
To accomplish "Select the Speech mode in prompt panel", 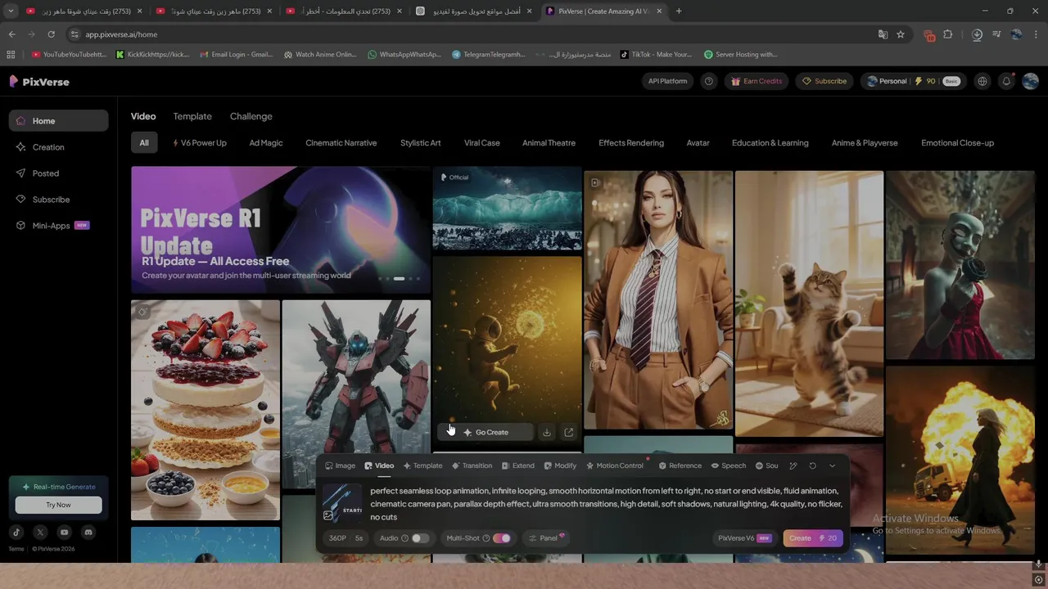I will [x=729, y=465].
